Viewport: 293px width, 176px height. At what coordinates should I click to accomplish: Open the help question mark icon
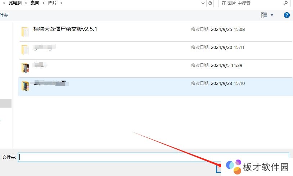click(287, 15)
